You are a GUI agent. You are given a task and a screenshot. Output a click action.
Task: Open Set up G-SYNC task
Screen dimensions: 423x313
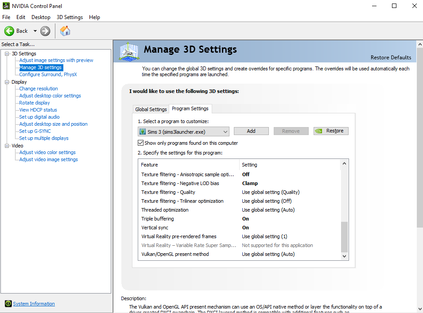tap(35, 131)
